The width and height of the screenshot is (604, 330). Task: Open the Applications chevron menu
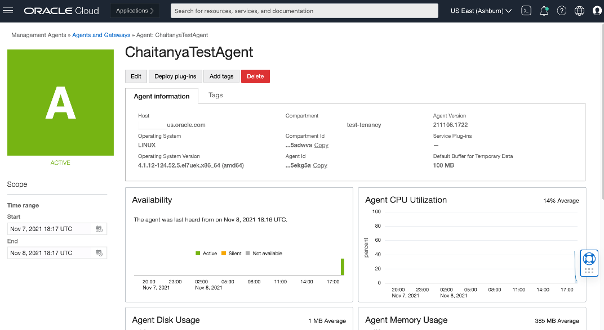pyautogui.click(x=135, y=11)
